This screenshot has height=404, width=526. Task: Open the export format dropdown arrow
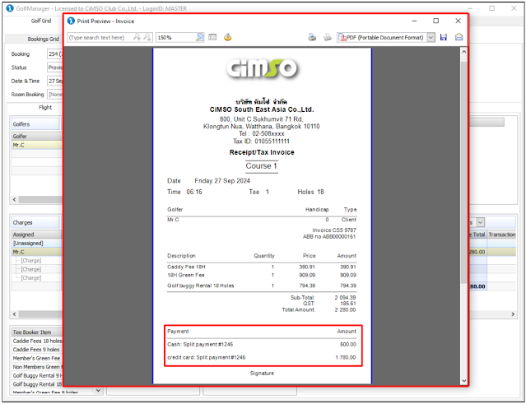tap(431, 37)
